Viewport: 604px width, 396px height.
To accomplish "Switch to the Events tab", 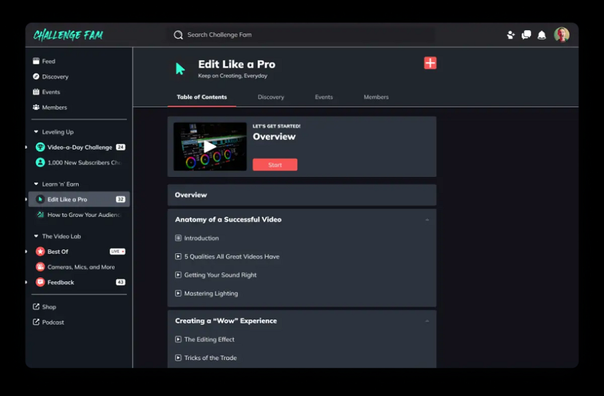I will click(x=324, y=97).
